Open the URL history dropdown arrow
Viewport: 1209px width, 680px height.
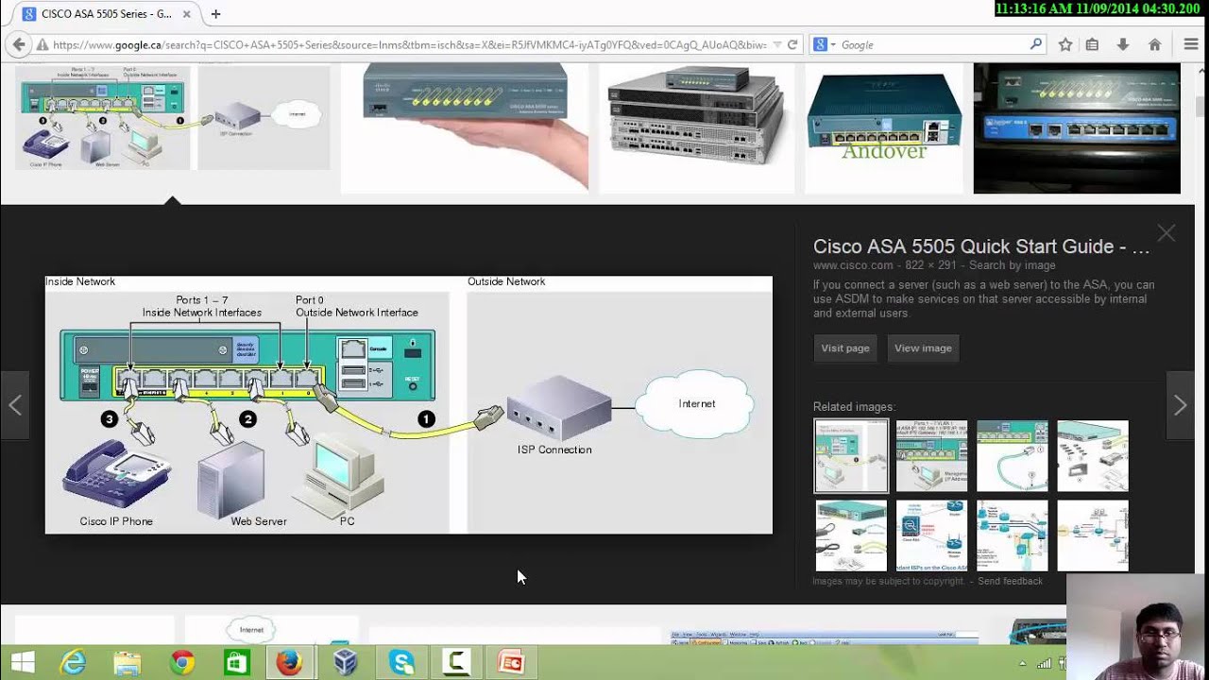pyautogui.click(x=776, y=44)
